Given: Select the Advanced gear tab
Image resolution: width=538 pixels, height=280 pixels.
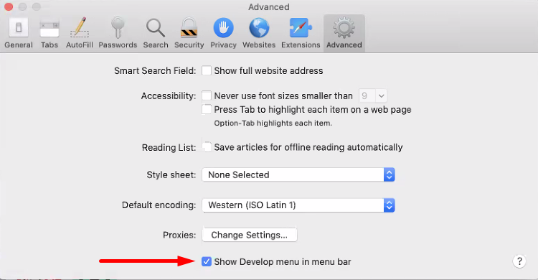Looking at the screenshot, I should coord(344,33).
